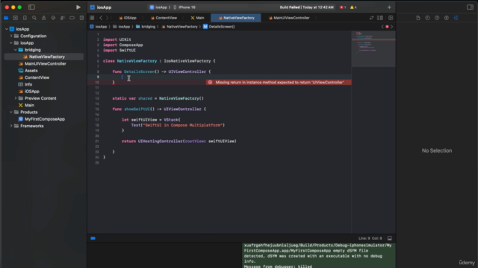The image size is (478, 268).
Task: Switch to the MainUIViewController editor tab
Action: point(289,18)
